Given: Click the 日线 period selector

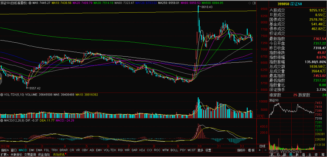Looking at the screenshot, I should tap(262, 146).
